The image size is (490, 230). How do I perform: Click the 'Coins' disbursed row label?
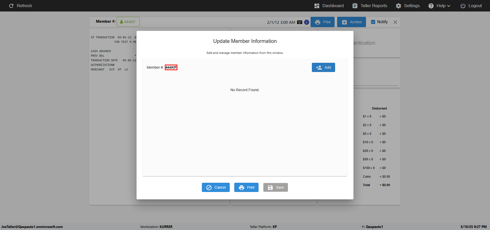click(367, 177)
